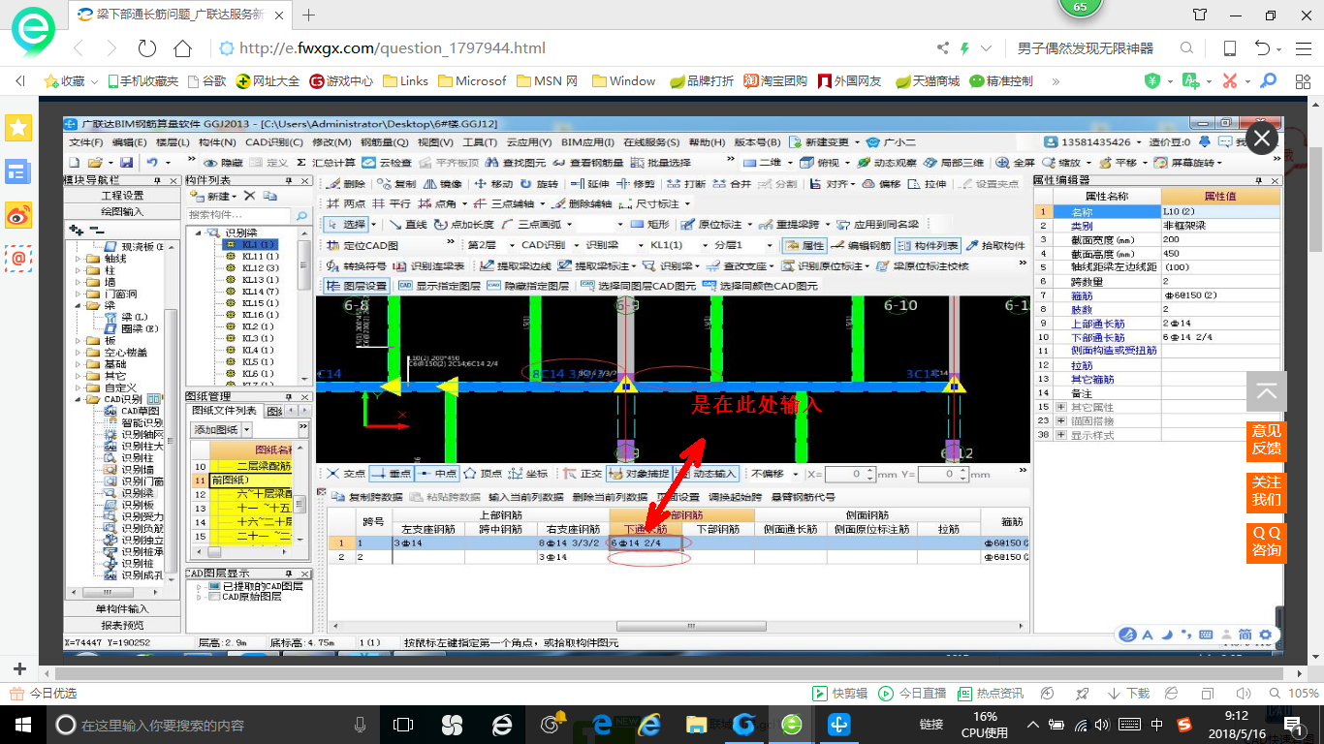
Task: Click the 查看钢筋量 tool
Action: click(590, 163)
